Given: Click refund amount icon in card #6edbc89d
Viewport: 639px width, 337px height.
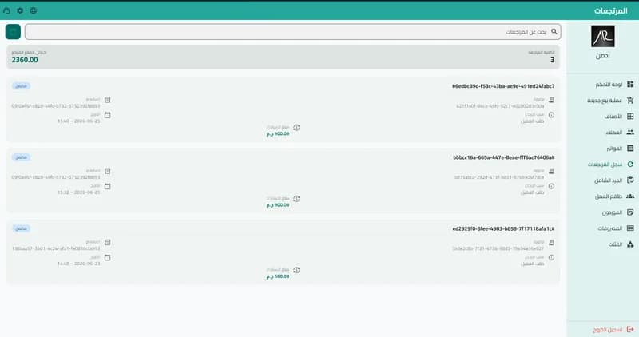Looking at the screenshot, I should point(296,128).
